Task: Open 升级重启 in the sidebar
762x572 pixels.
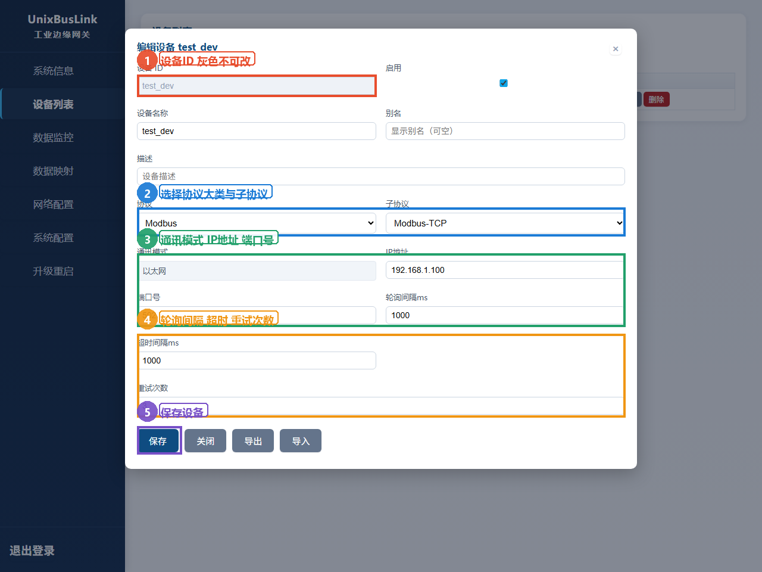Action: (54, 271)
